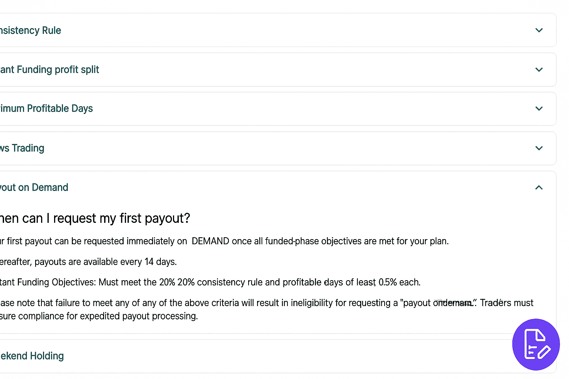
Task: Expand the Consistency Rule chevron arrow
Action: coord(539,30)
